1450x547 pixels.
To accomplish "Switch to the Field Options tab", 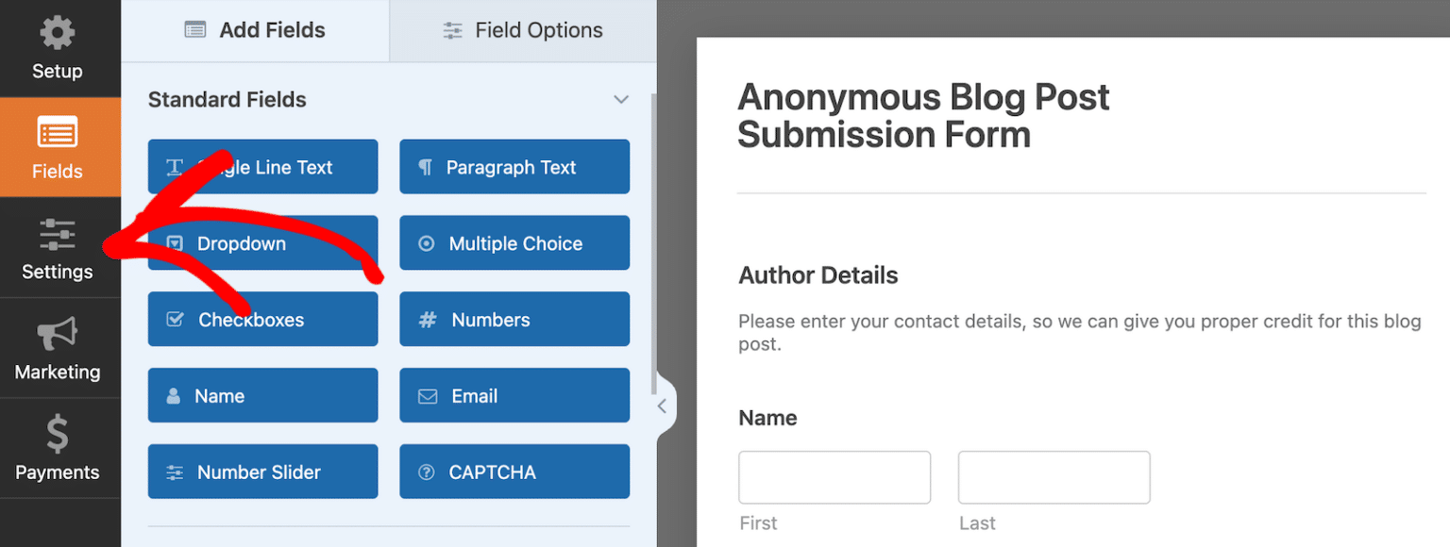I will pyautogui.click(x=523, y=30).
